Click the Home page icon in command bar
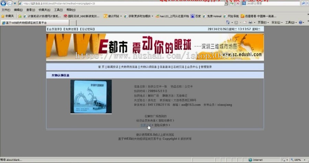Image resolution: width=309 pixels, height=163 pixels. tap(228, 23)
